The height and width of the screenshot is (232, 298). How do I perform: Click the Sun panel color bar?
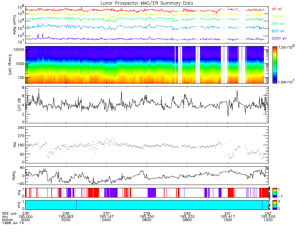point(274,205)
